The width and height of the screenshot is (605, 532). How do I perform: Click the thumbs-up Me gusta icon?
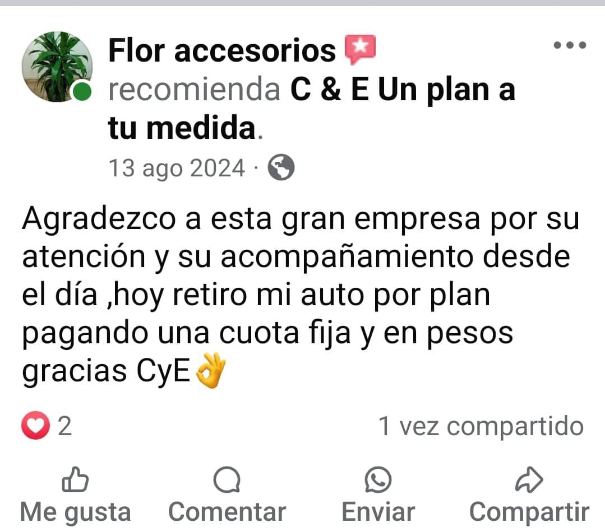tap(75, 479)
